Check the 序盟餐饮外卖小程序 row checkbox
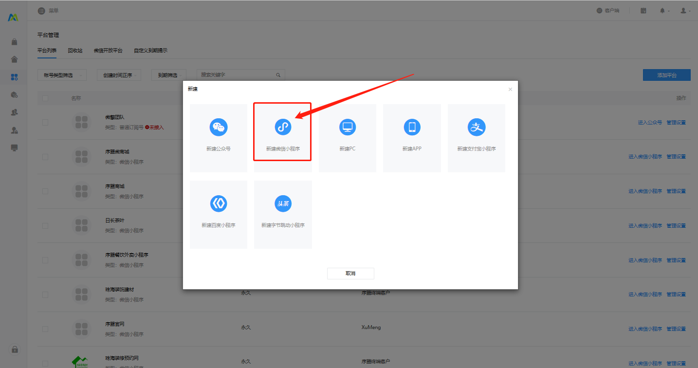Viewport: 698px width, 368px height. (45, 260)
